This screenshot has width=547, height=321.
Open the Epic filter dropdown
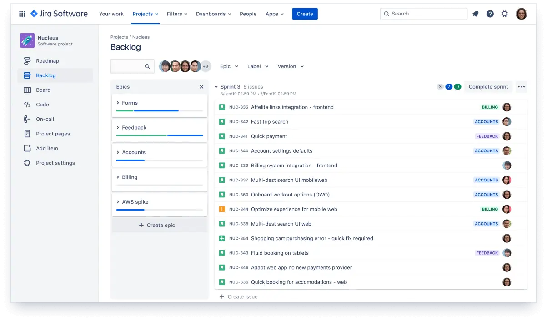click(x=229, y=66)
